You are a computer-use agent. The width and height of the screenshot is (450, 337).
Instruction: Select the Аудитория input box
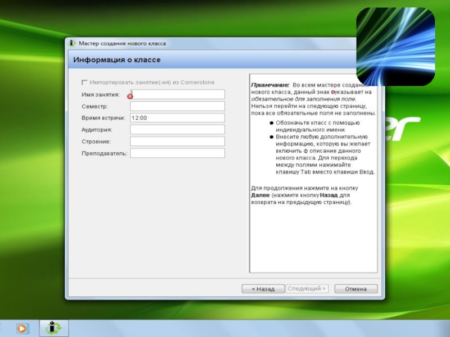178,130
